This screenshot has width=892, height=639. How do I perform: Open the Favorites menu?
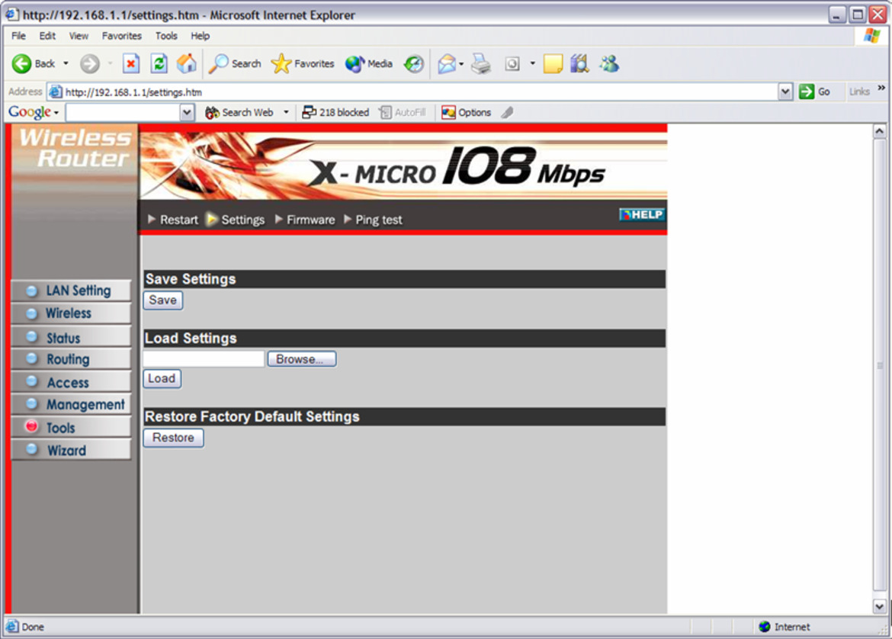(122, 36)
